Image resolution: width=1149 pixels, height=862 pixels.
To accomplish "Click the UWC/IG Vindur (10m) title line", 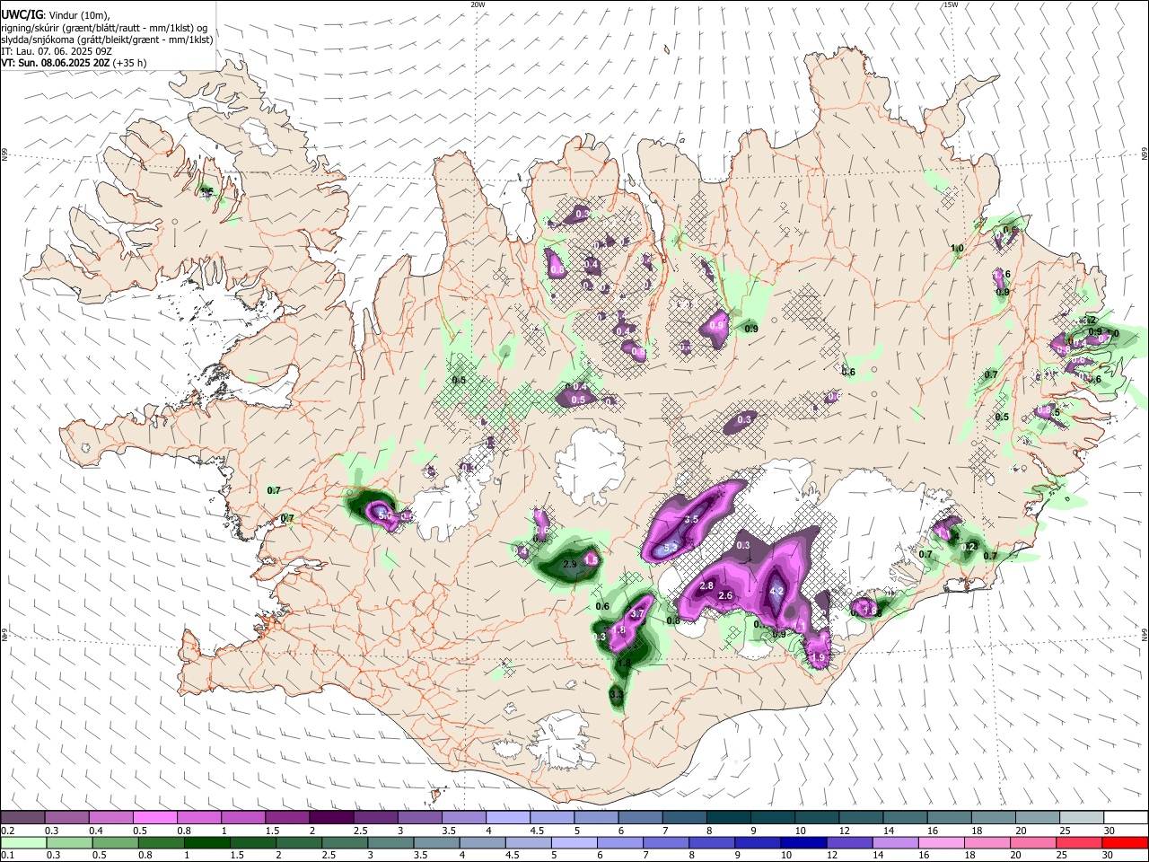I will [x=56, y=15].
